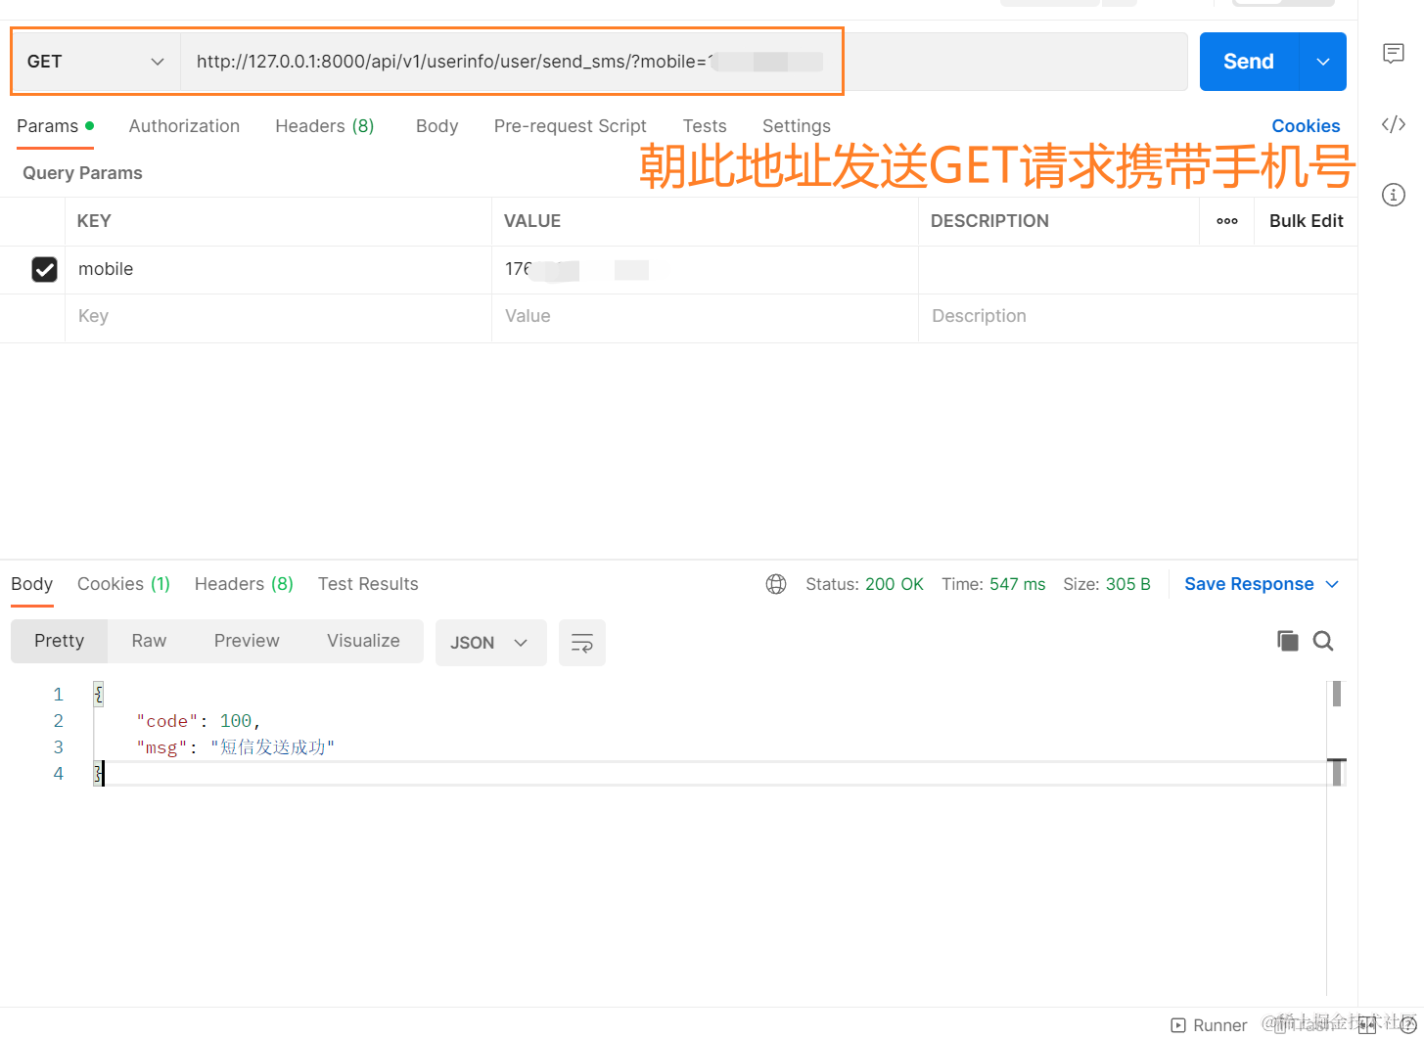
Task: Toggle line wrapping in the response viewer
Action: click(x=582, y=643)
